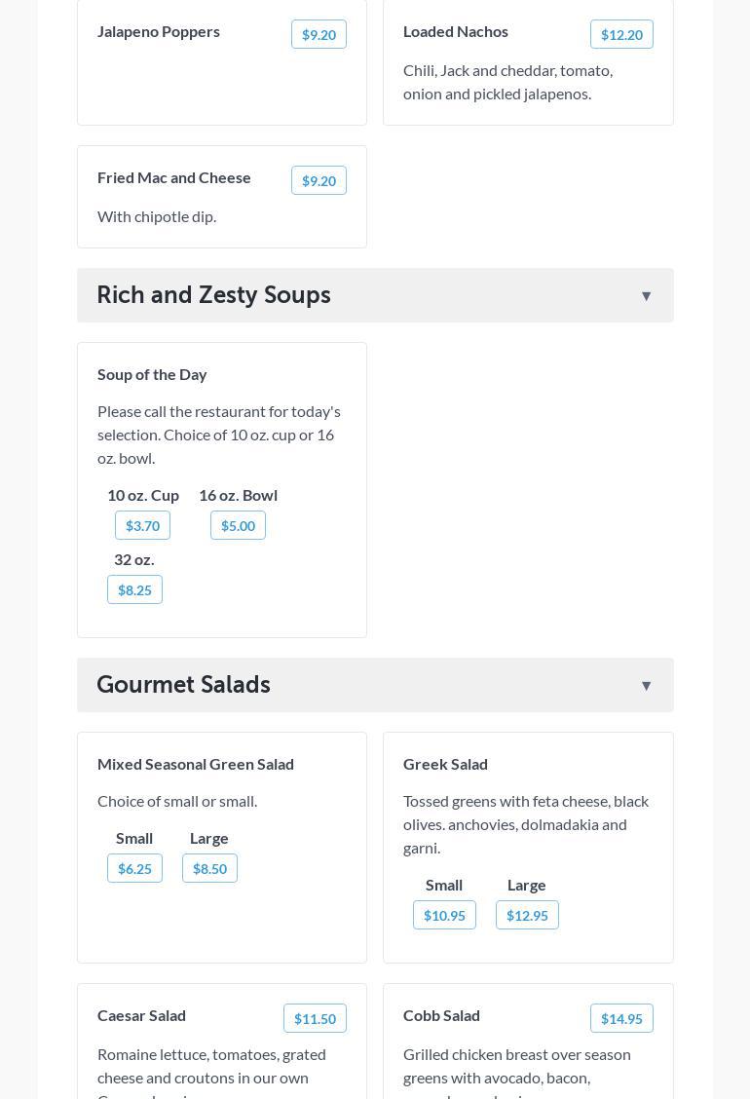Pick the 16 oz. Bowl soup at $5.00
The height and width of the screenshot is (1099, 750).
238,525
